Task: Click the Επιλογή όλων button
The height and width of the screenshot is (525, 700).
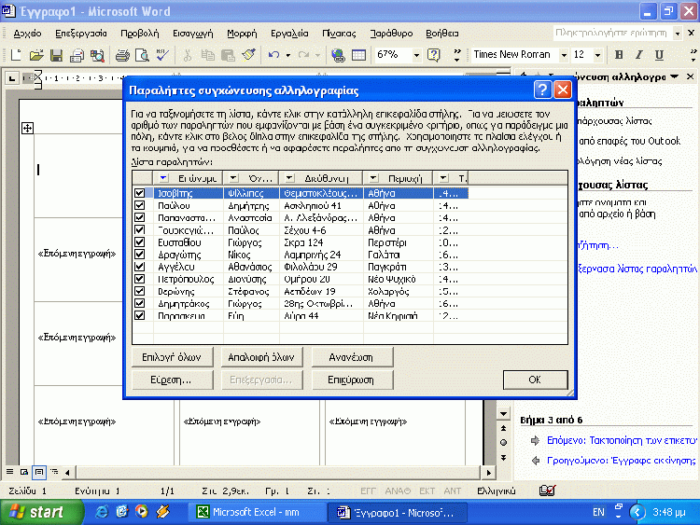Action: pos(173,357)
